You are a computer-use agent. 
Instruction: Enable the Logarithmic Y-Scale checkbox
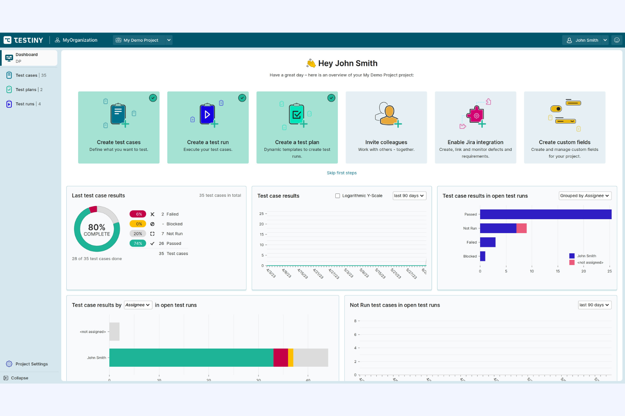(337, 195)
